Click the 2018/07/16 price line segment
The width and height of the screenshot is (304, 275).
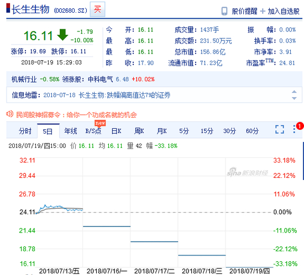coord(107,226)
